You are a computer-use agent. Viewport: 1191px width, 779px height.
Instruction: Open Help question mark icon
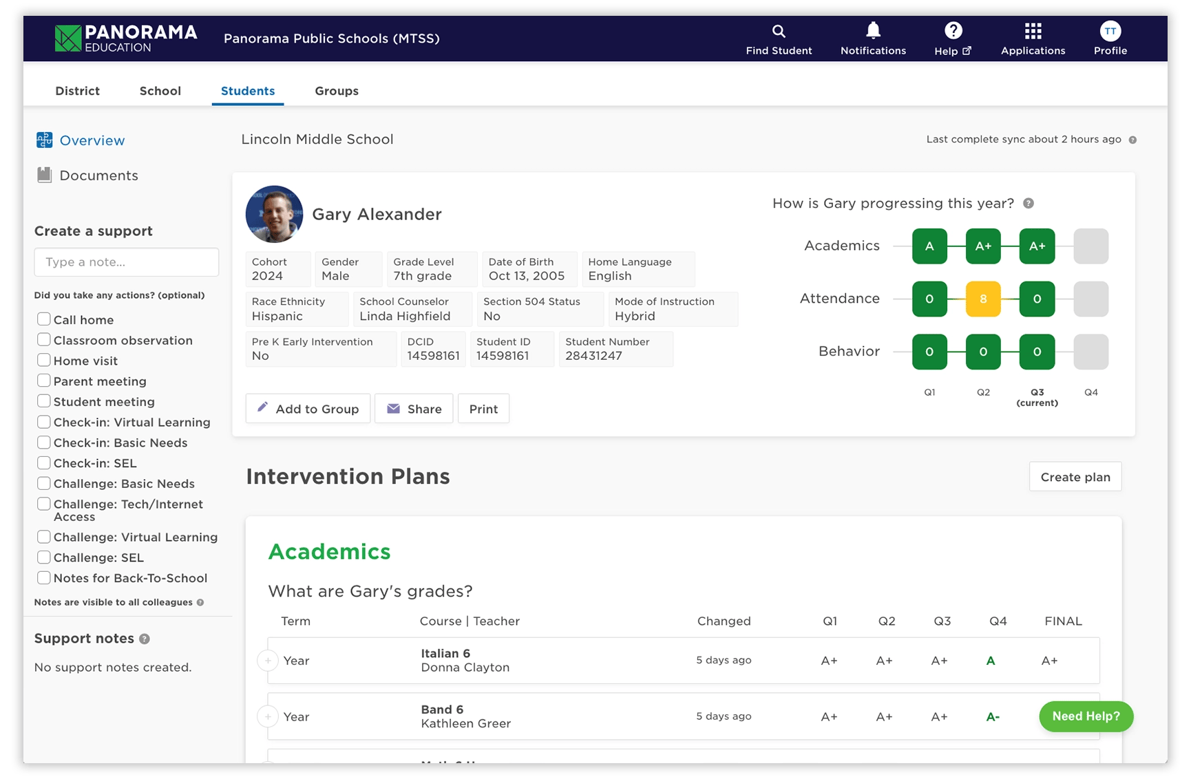953,30
